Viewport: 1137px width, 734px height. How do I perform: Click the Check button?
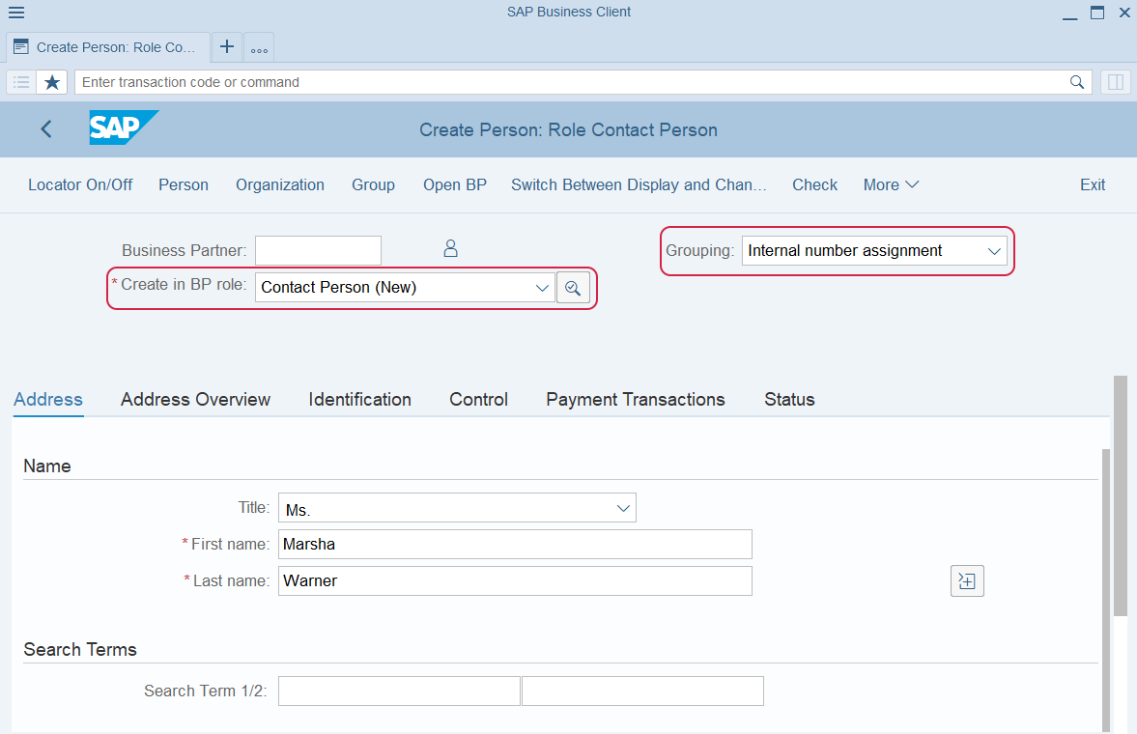[814, 185]
